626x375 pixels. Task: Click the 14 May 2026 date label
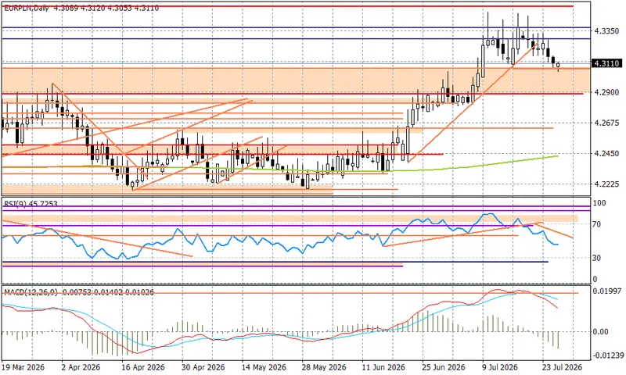(264, 367)
